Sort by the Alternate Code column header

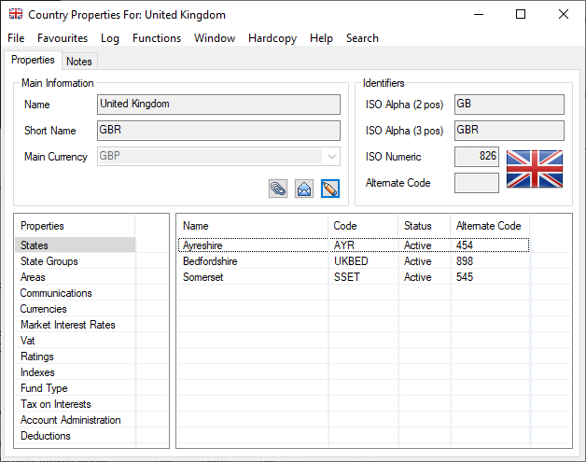click(488, 226)
